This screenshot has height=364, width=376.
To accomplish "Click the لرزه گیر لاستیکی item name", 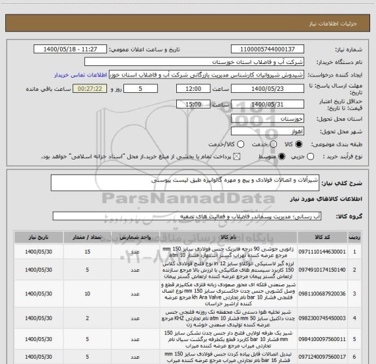I will [x=228, y=270].
